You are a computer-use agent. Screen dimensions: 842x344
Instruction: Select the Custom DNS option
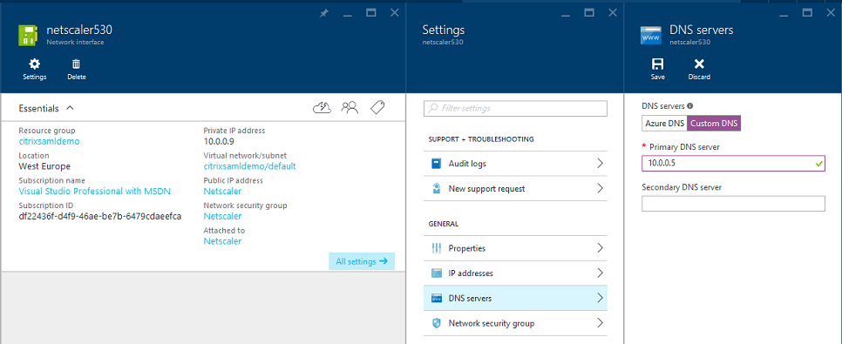[714, 124]
